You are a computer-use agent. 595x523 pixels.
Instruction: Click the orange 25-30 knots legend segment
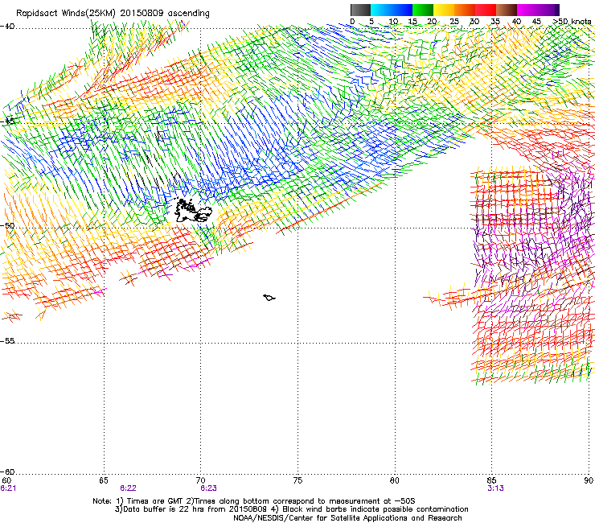(465, 10)
